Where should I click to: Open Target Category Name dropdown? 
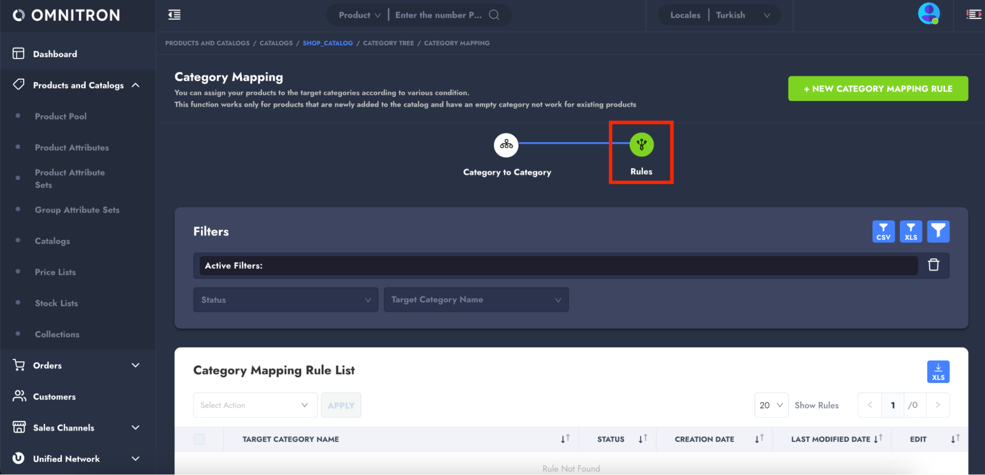coord(476,300)
